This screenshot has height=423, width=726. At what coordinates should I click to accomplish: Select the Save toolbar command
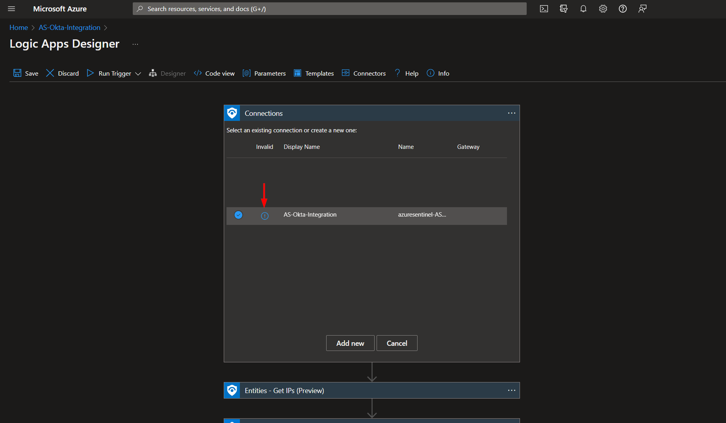[26, 73]
